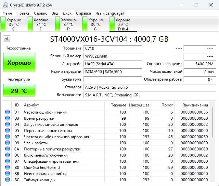219x186 pixels.
Task: Open the Справка menu
Action: pos(84,13)
